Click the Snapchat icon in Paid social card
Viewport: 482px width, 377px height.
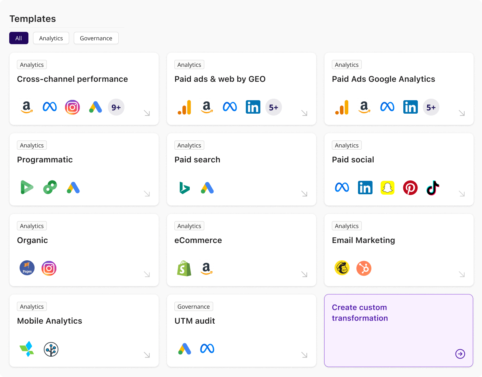pos(388,188)
